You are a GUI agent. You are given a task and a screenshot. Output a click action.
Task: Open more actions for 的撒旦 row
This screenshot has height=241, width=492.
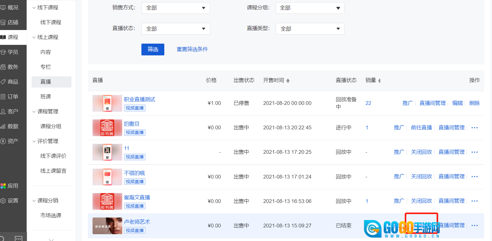pos(474,128)
